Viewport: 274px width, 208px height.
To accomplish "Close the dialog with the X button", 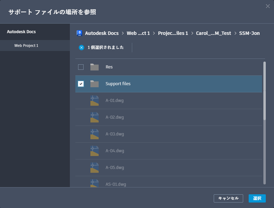I will pyautogui.click(x=268, y=6).
